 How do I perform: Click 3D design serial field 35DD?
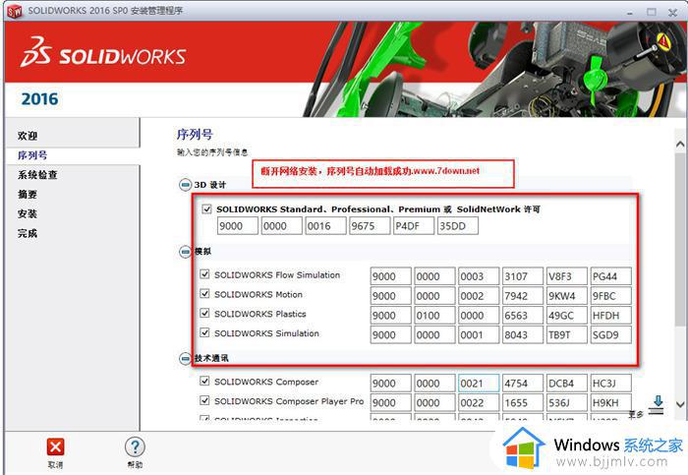(458, 226)
